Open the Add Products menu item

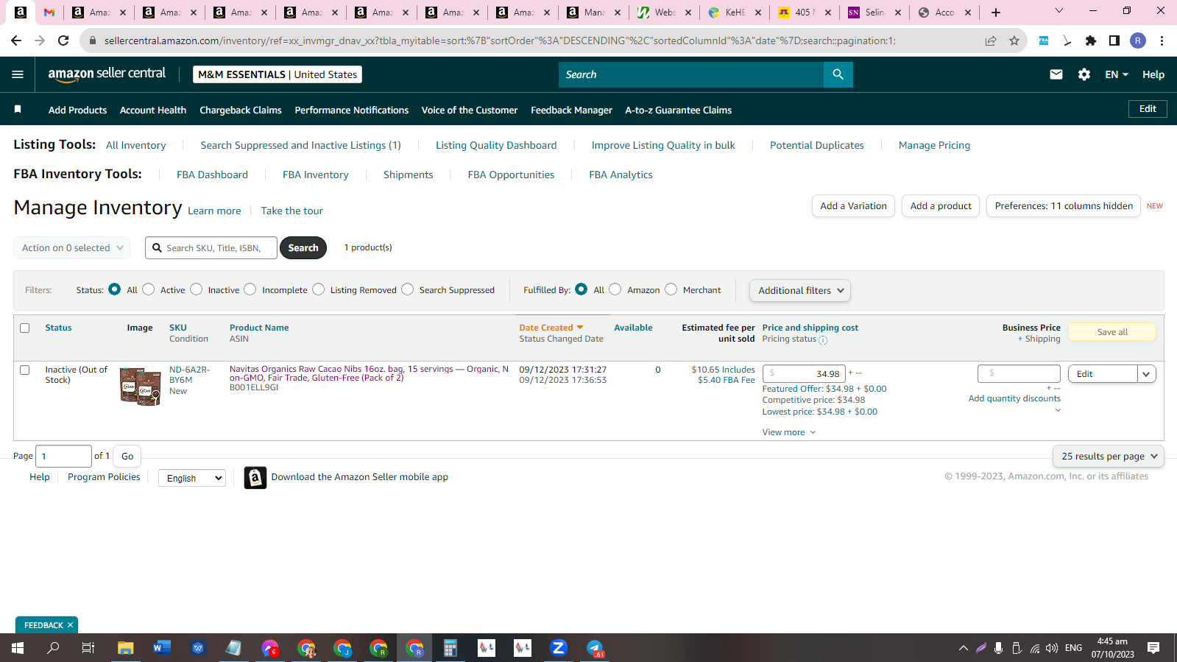point(77,110)
